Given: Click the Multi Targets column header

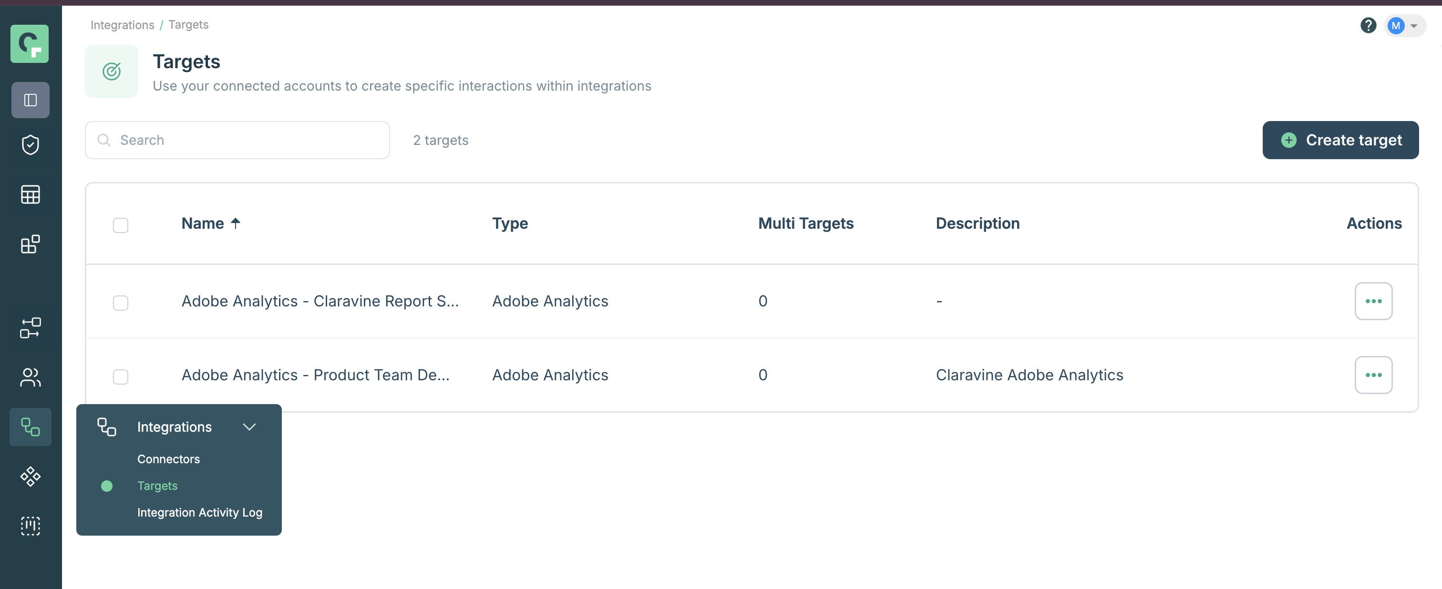Looking at the screenshot, I should [805, 223].
